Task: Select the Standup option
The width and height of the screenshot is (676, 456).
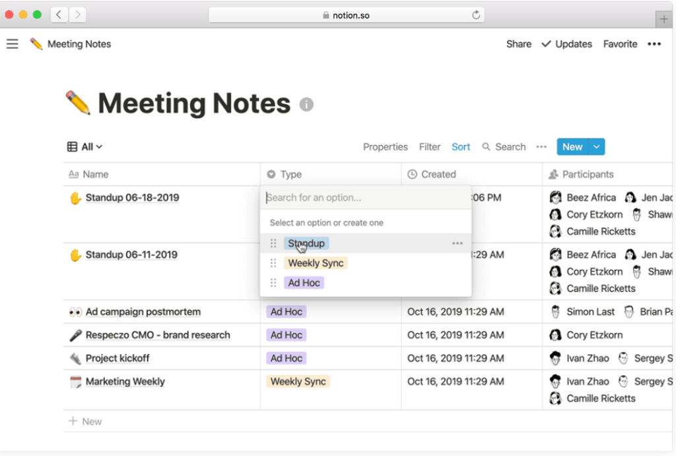Action: pyautogui.click(x=306, y=244)
